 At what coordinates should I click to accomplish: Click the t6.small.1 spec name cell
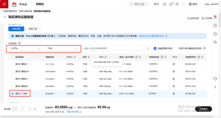pos(50,94)
